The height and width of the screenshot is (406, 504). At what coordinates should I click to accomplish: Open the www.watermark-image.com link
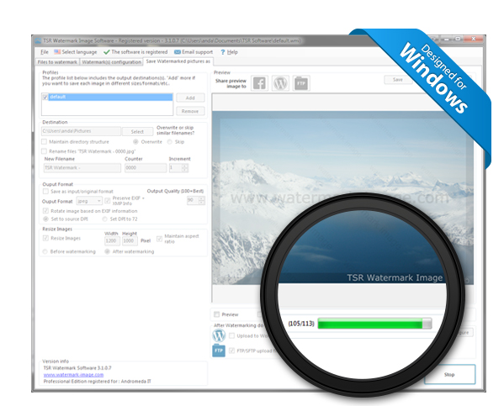coord(73,375)
